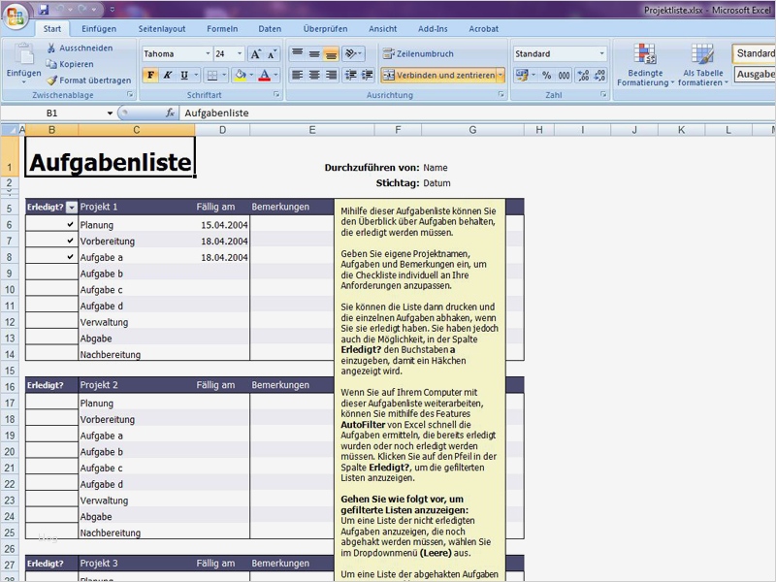This screenshot has height=582, width=776.
Task: Customize the quick access toolbar dropdown
Action: click(x=113, y=9)
